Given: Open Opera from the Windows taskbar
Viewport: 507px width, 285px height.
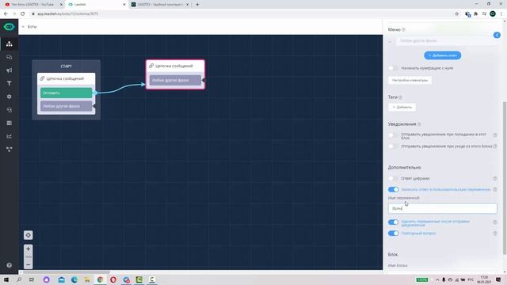Looking at the screenshot, I should [x=113, y=279].
